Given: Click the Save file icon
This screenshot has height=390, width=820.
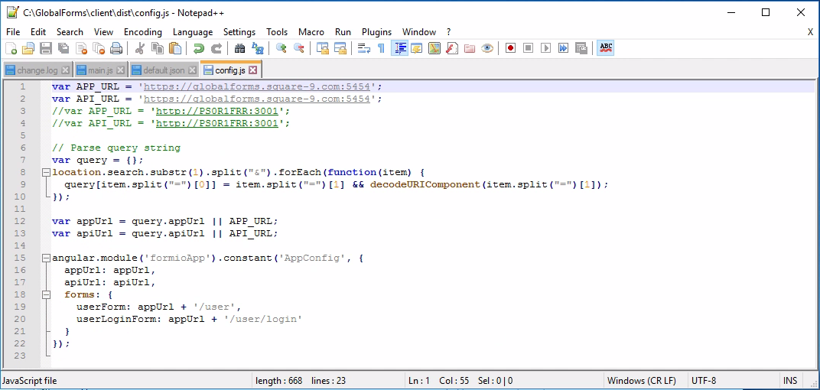Looking at the screenshot, I should click(x=45, y=48).
